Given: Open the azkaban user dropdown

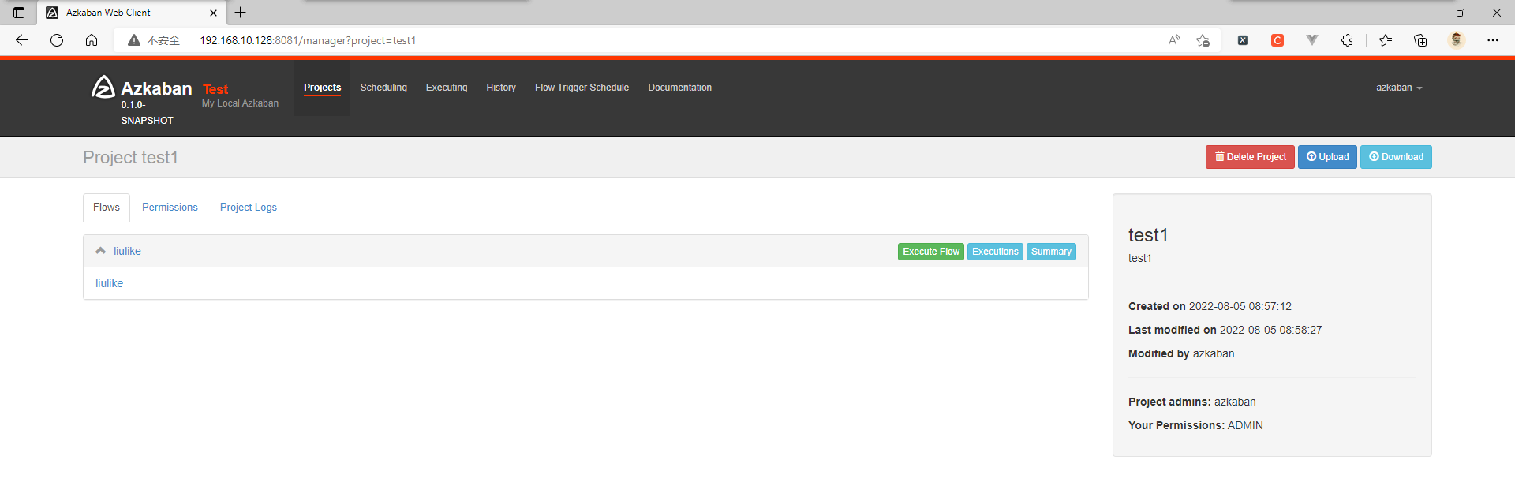Looking at the screenshot, I should click(1399, 88).
